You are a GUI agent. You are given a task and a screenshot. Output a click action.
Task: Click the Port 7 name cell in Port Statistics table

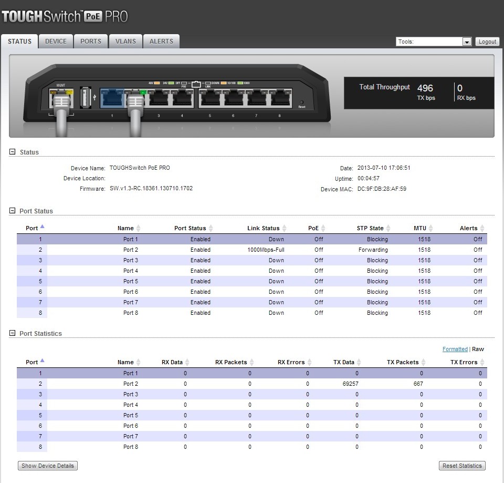[x=131, y=436]
